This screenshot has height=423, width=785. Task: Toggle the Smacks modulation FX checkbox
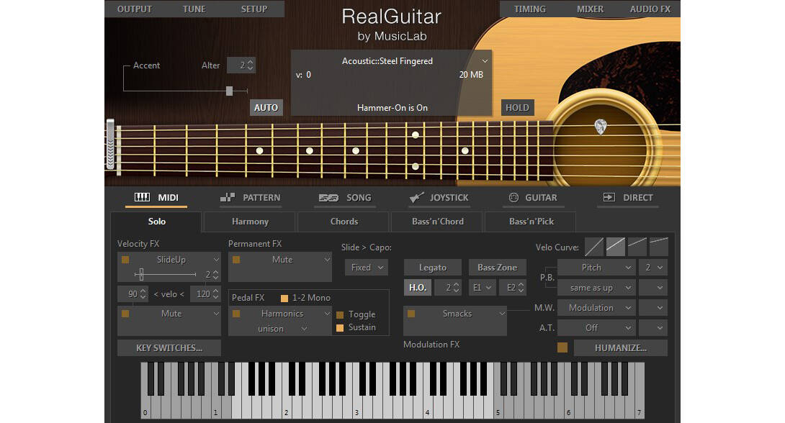point(411,314)
